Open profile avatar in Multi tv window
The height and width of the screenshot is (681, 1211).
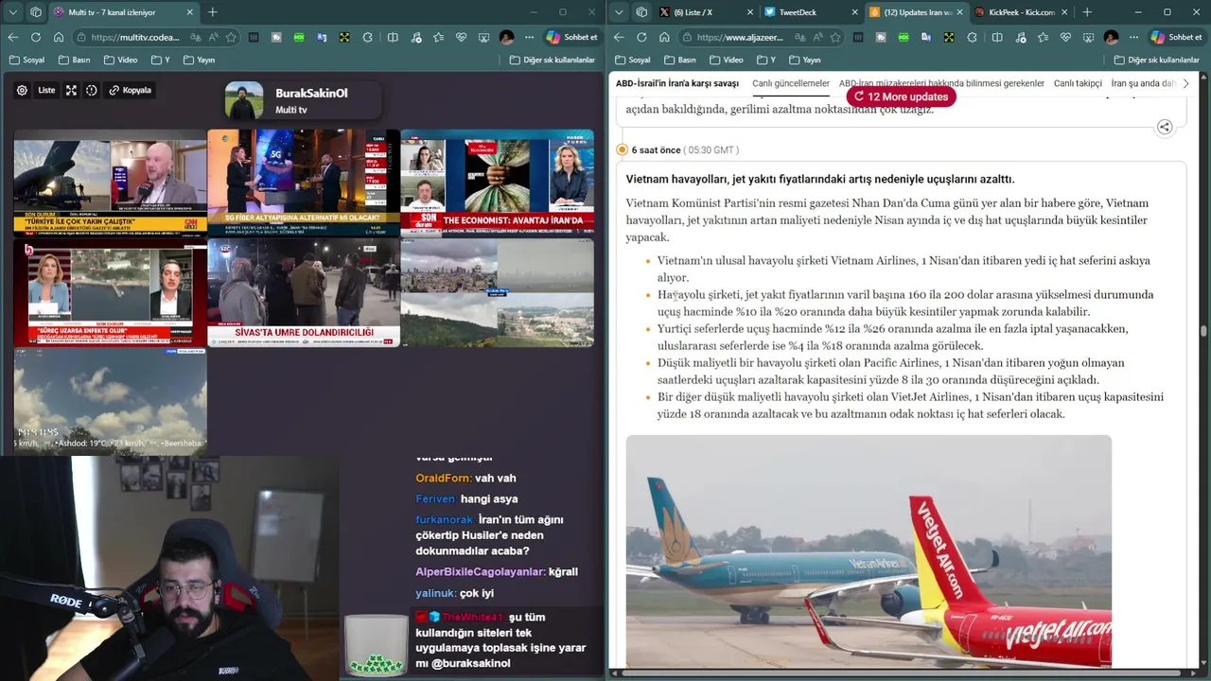(x=506, y=37)
